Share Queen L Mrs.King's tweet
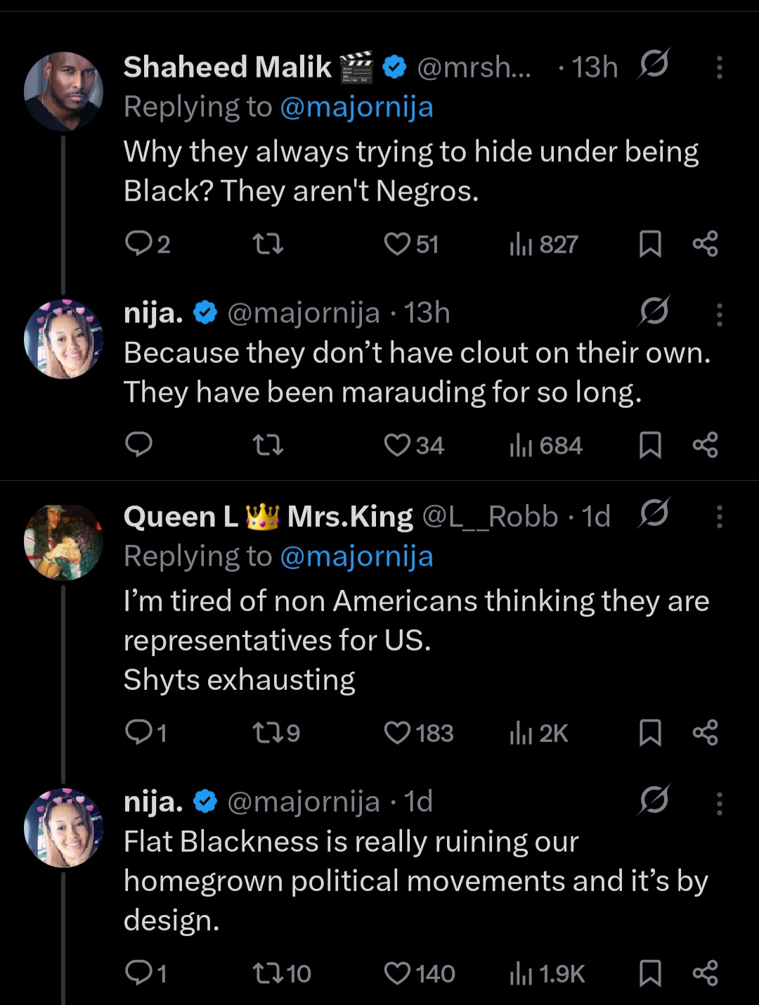Image resolution: width=759 pixels, height=1005 pixels. pos(705,733)
